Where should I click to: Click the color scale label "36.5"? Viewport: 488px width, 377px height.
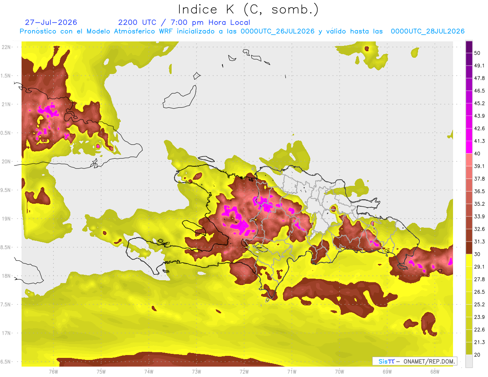479,191
